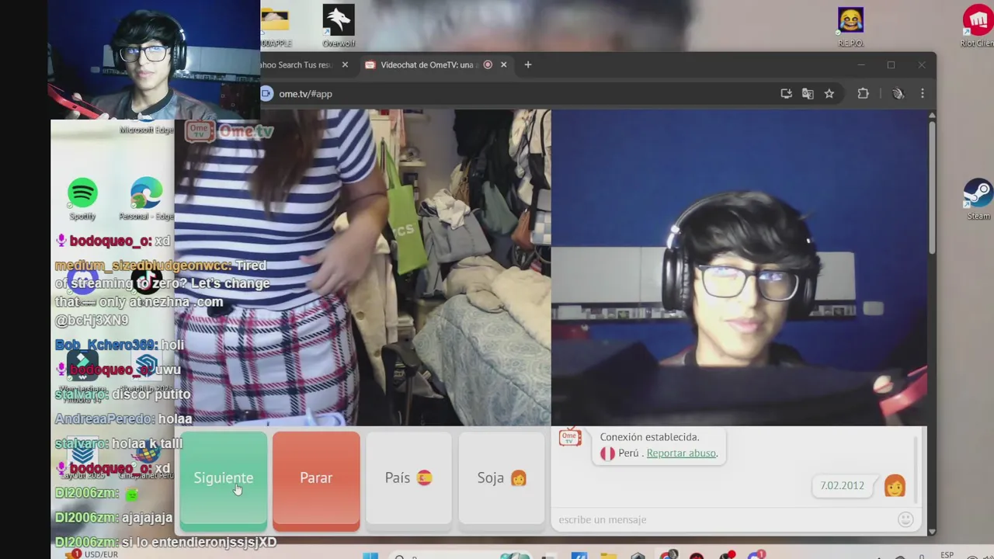This screenshot has width=994, height=559.
Task: Open the browser extensions menu
Action: coord(863,94)
